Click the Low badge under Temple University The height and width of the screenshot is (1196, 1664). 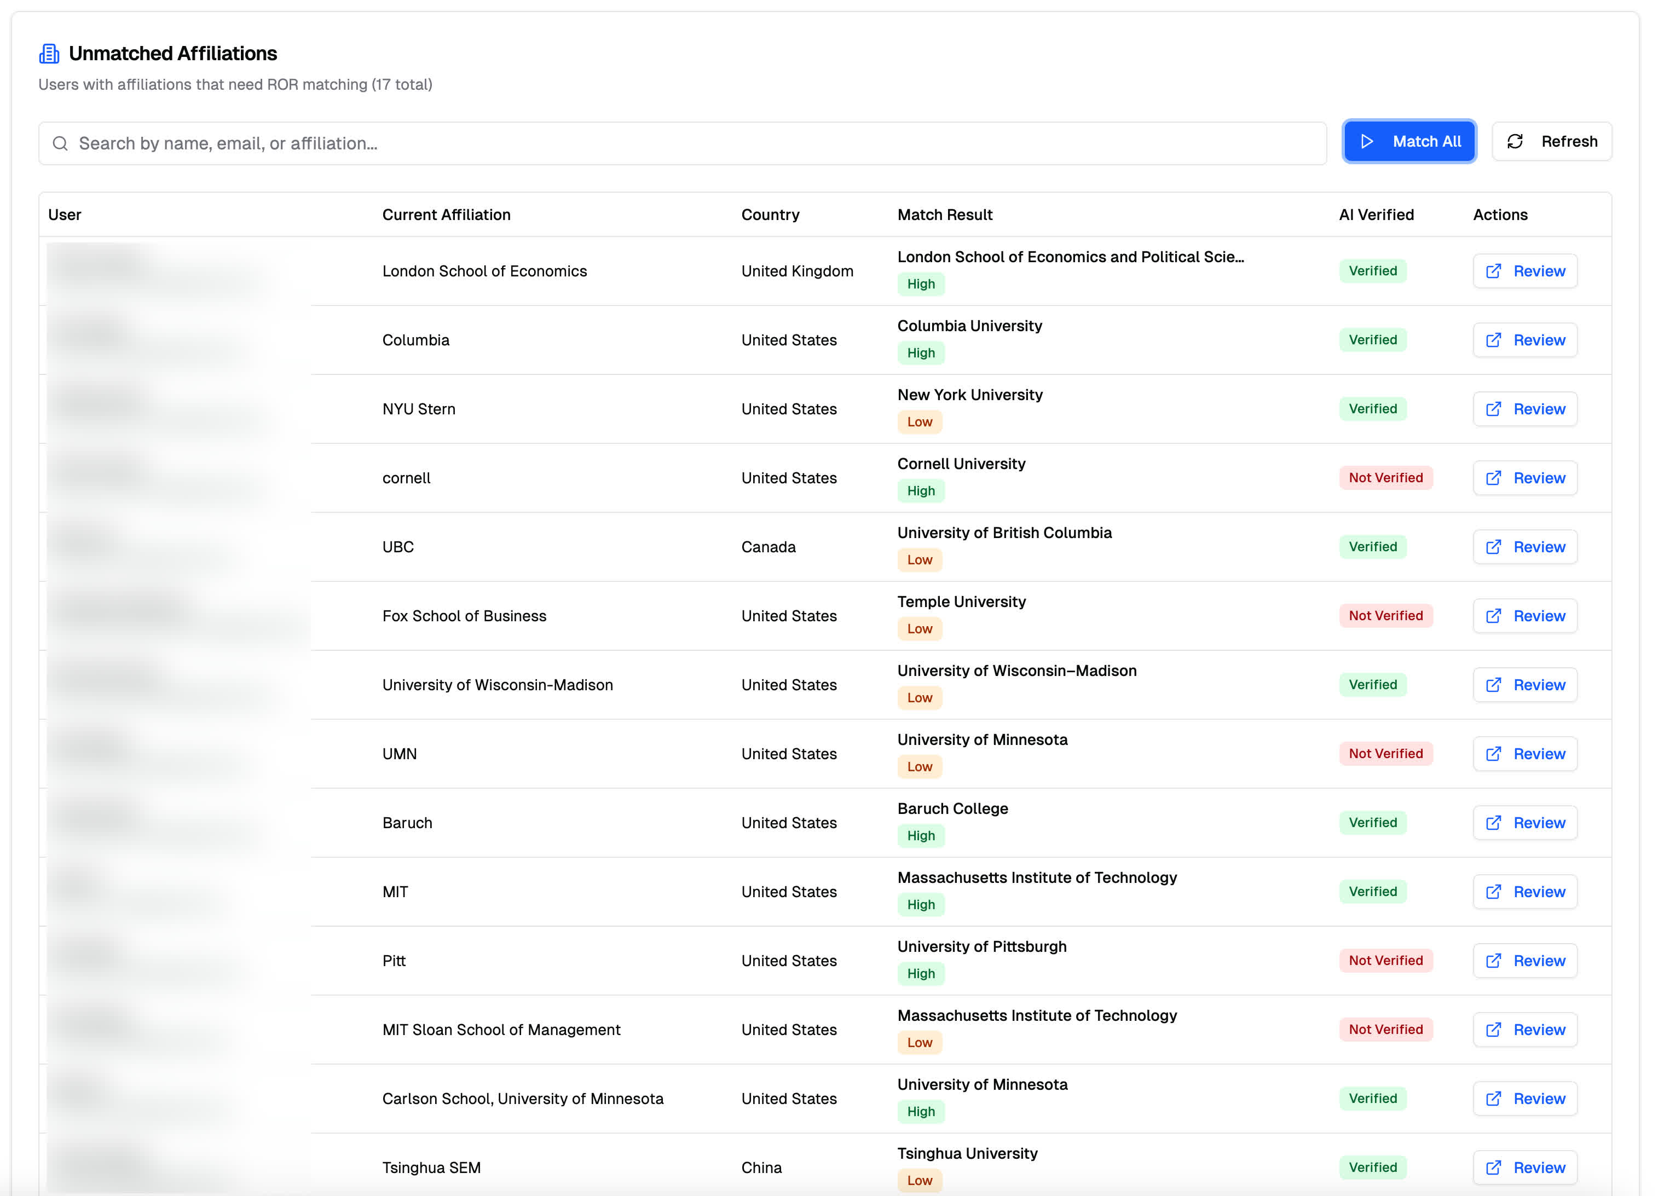point(920,629)
